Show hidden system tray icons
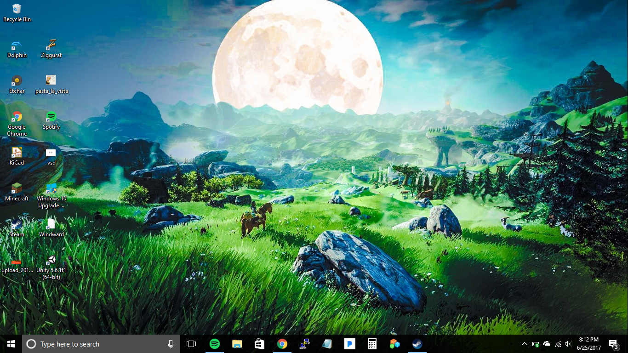This screenshot has width=628, height=353. (525, 344)
